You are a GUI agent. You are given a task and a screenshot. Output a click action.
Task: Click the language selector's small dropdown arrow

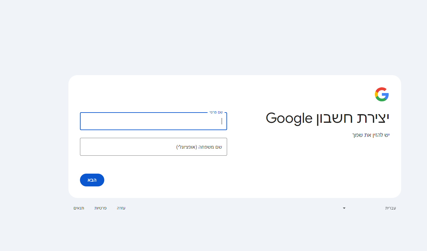coord(344,208)
